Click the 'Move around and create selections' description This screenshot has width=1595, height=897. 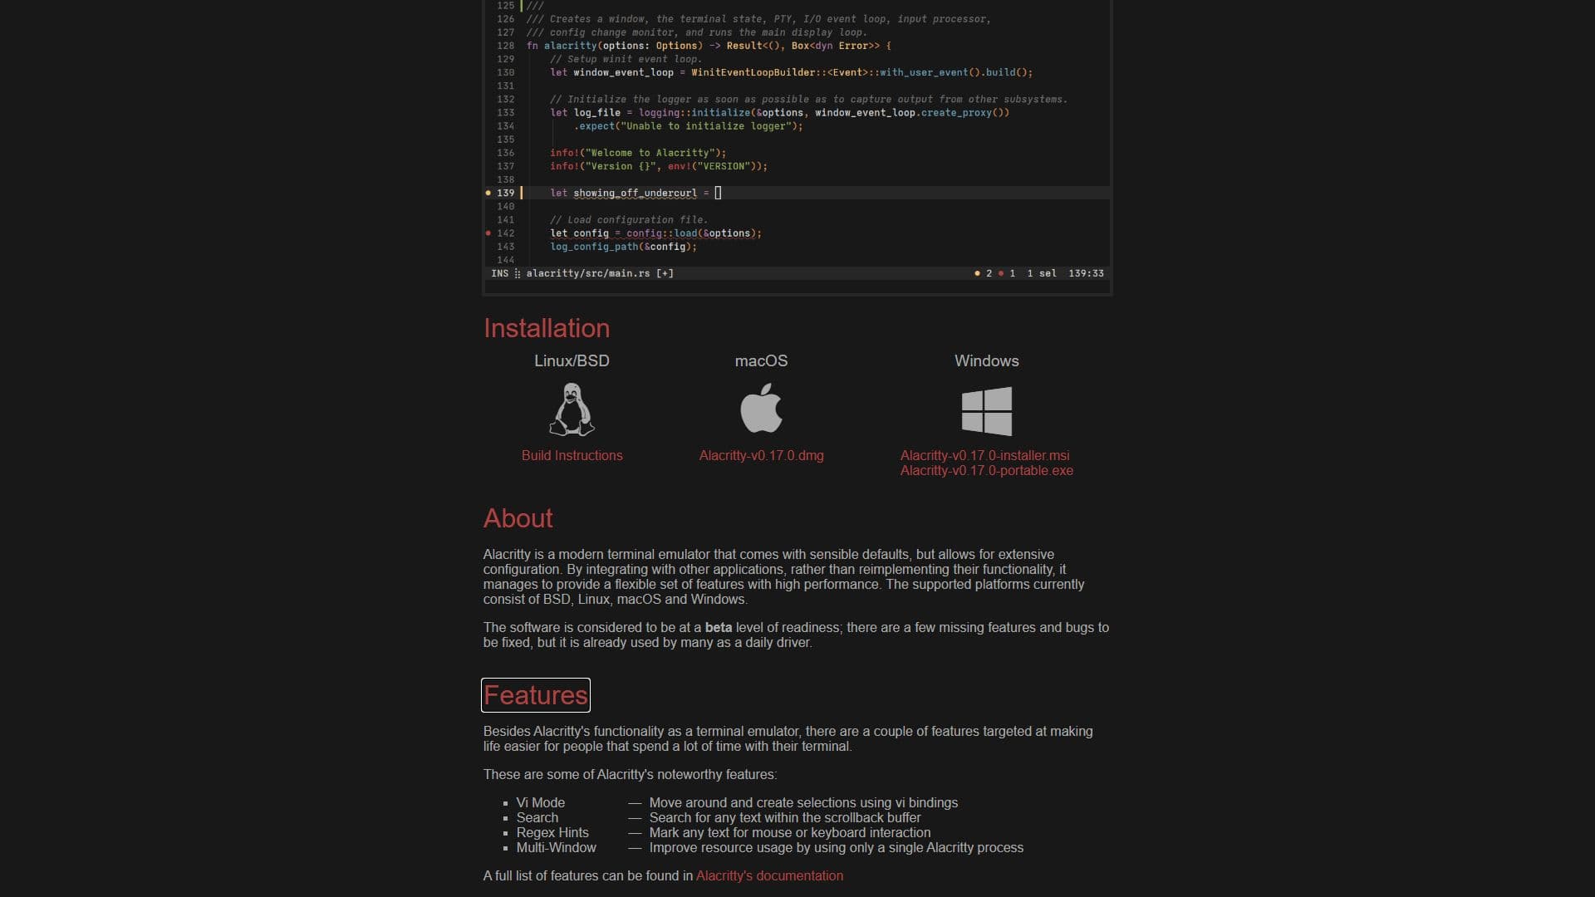click(803, 802)
